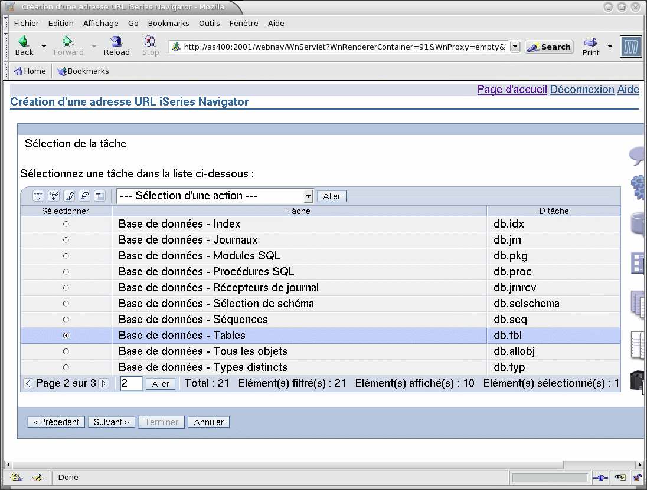
Task: Click the speech bubble icon on right edge
Action: coord(637,156)
